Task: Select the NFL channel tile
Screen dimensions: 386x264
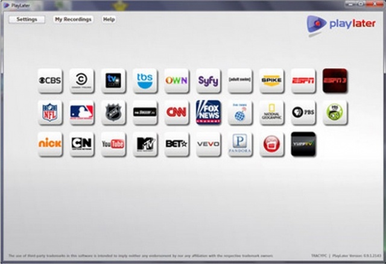Action: pyautogui.click(x=50, y=112)
